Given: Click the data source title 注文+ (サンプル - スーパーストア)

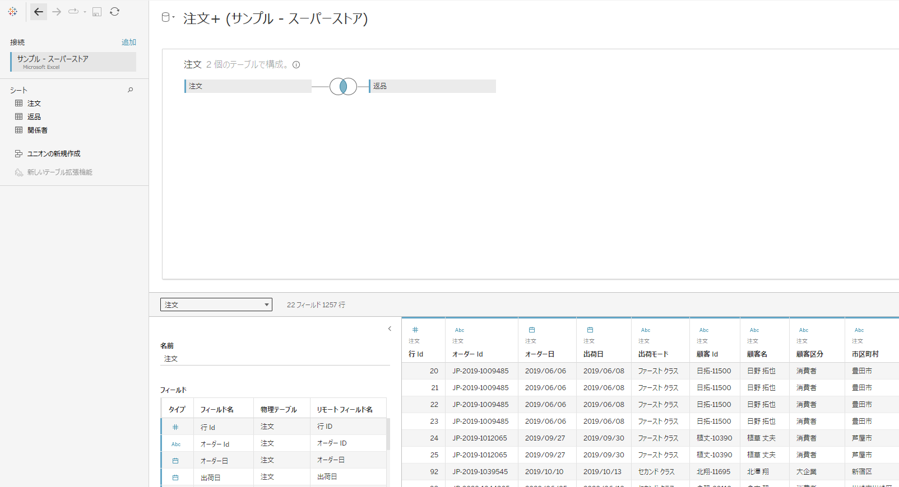Looking at the screenshot, I should pyautogui.click(x=276, y=18).
